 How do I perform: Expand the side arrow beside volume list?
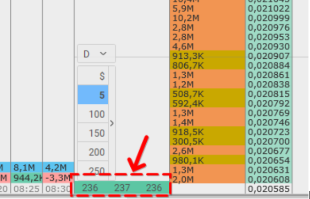click(112, 123)
